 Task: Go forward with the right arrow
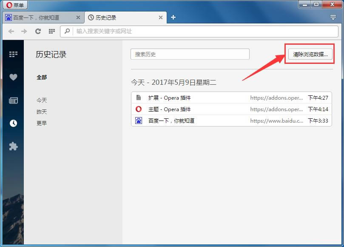point(24,31)
